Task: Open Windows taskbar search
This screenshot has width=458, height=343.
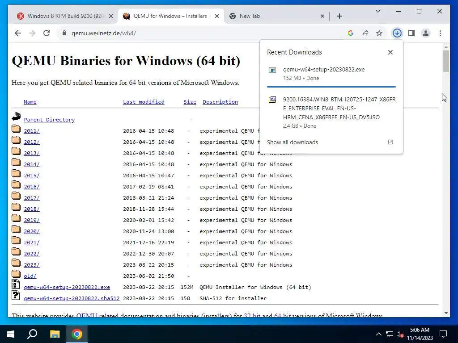Action: pyautogui.click(x=32, y=334)
